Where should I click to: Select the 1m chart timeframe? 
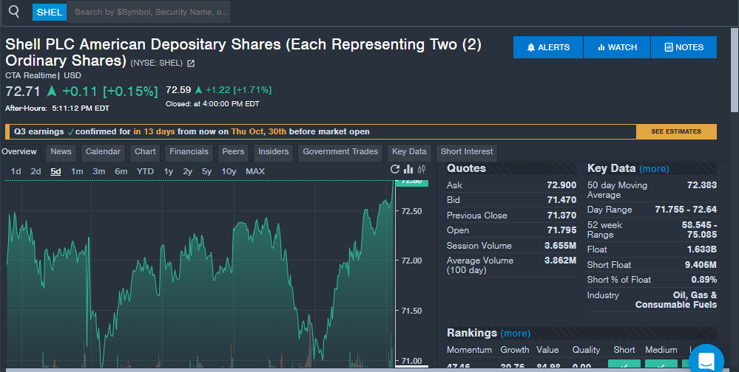[77, 171]
